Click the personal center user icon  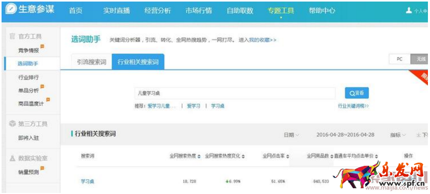pyautogui.click(x=409, y=10)
